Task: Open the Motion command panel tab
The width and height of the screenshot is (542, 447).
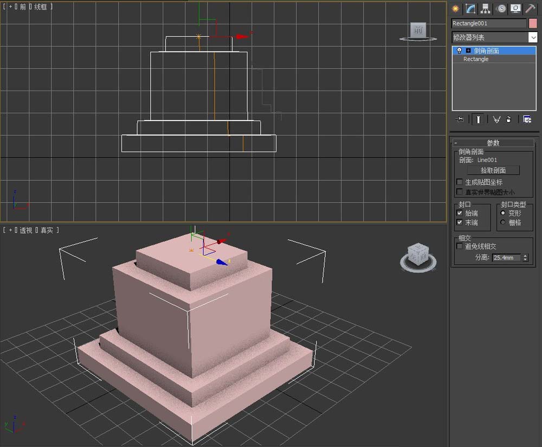Action: click(x=501, y=9)
